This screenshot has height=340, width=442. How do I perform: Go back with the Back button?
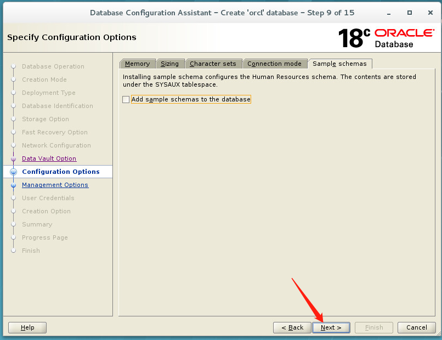point(292,327)
